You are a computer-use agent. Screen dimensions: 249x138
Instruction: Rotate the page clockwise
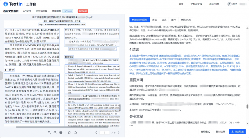click(75, 132)
